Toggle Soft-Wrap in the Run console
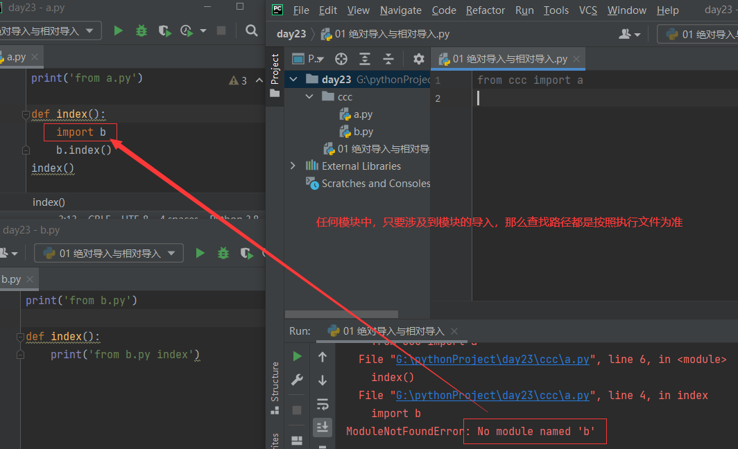This screenshot has height=449, width=738. tap(323, 404)
